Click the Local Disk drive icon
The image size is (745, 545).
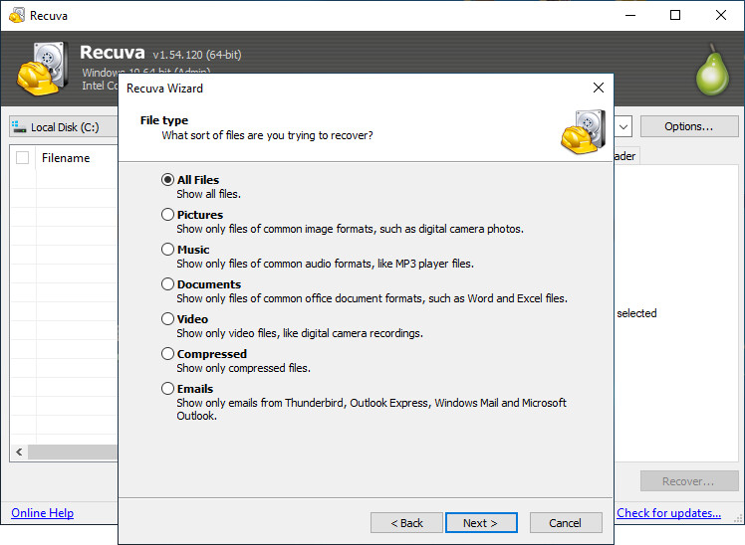[x=19, y=127]
